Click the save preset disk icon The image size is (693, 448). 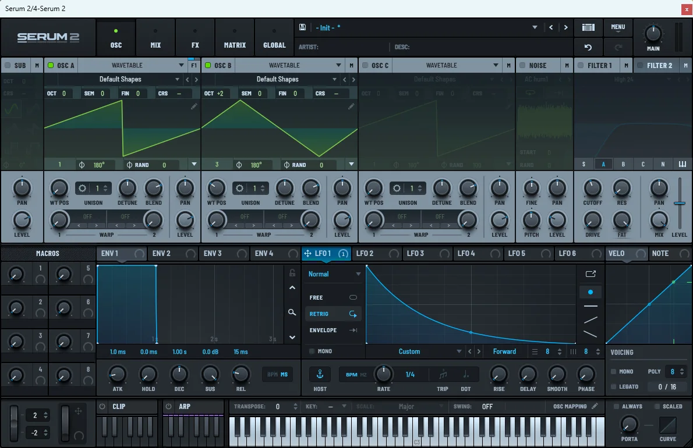[303, 27]
